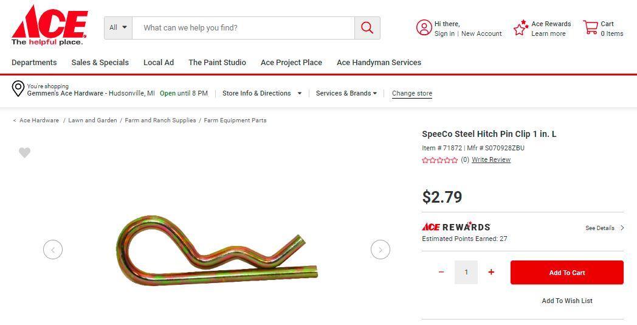Open the Sales & Specials menu
This screenshot has height=325, width=637.
pyautogui.click(x=100, y=63)
